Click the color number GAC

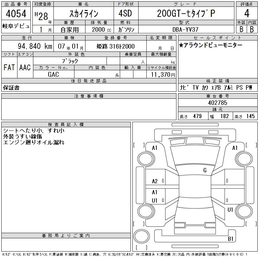tap(53, 74)
